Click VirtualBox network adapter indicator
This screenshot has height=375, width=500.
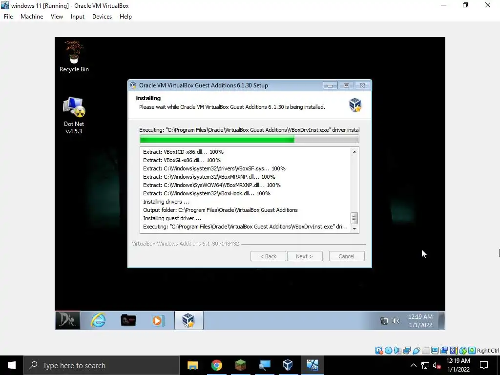pyautogui.click(x=407, y=351)
